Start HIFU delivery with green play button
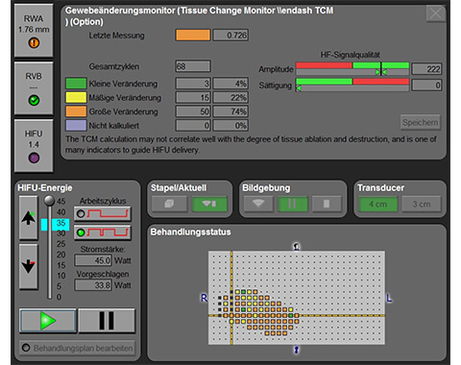The width and height of the screenshot is (461, 365). point(48,321)
